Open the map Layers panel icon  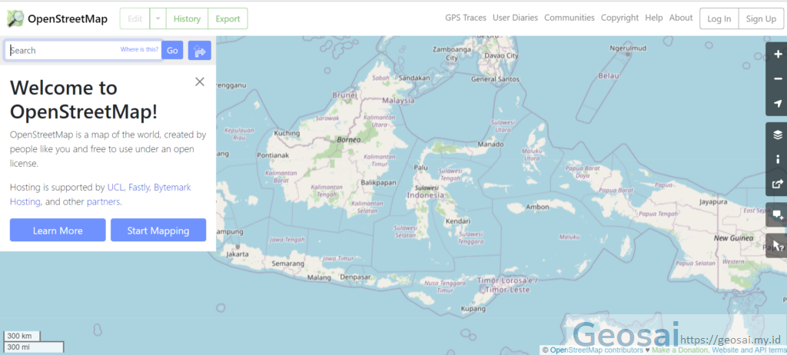778,134
